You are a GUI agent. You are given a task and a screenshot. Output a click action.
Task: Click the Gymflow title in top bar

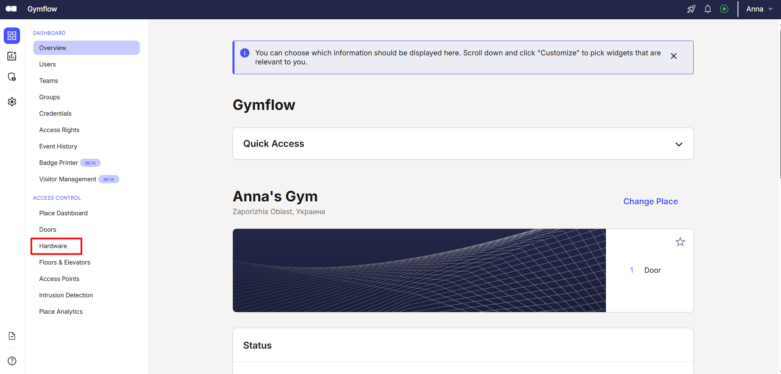pyautogui.click(x=42, y=9)
